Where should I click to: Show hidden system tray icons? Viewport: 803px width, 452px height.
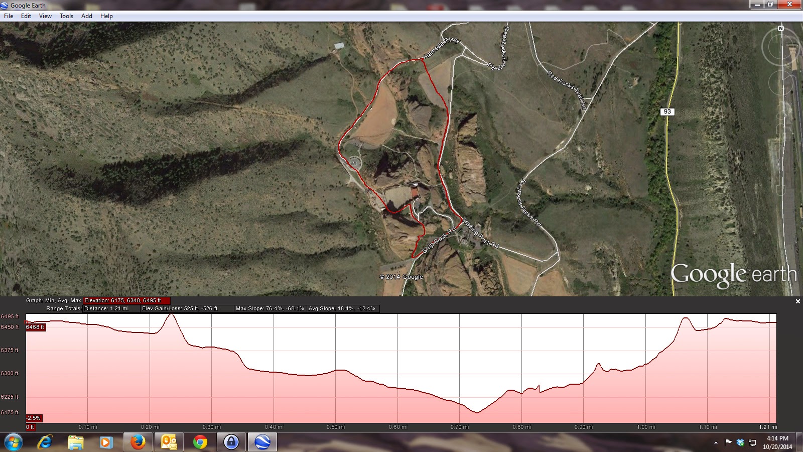[716, 442]
